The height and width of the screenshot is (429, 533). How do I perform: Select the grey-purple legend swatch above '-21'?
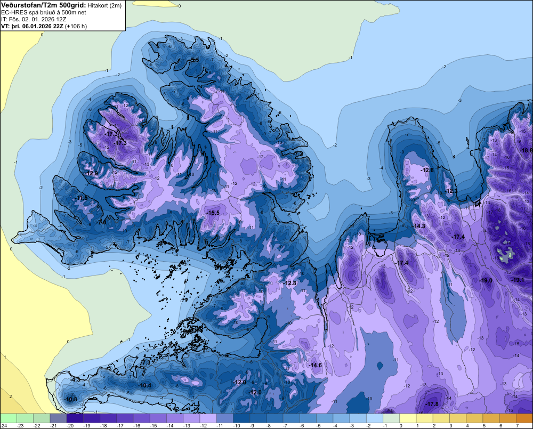click(x=58, y=418)
